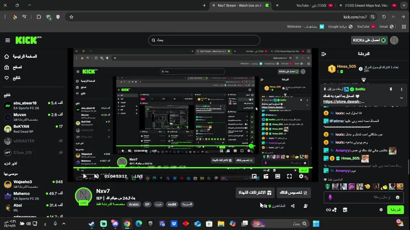Open the KICKs points icon in chat footer
This screenshot has height=230, width=410.
coord(332,210)
